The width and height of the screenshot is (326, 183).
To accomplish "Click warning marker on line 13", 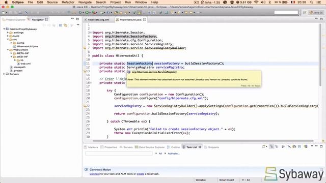I will (85, 71).
